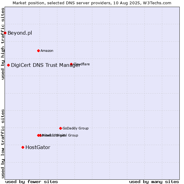Click the Beyond.pl label text
184x184 pixels.
pos(20,33)
